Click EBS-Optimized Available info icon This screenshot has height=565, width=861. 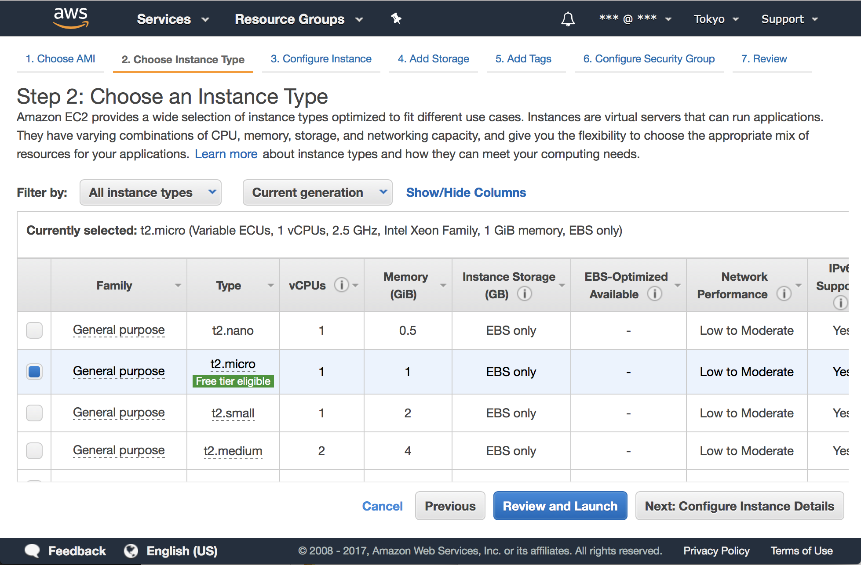(654, 293)
